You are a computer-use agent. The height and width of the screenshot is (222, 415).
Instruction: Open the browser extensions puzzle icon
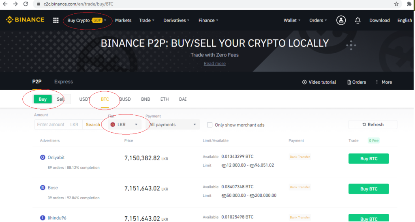click(409, 4)
